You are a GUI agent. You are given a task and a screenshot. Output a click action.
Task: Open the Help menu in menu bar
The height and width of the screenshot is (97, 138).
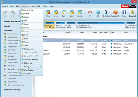click(52, 6)
